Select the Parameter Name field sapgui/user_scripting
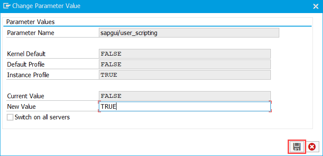 189,33
